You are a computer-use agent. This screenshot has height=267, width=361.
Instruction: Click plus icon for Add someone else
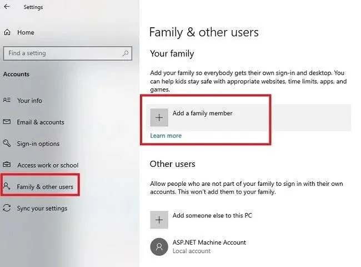(159, 220)
